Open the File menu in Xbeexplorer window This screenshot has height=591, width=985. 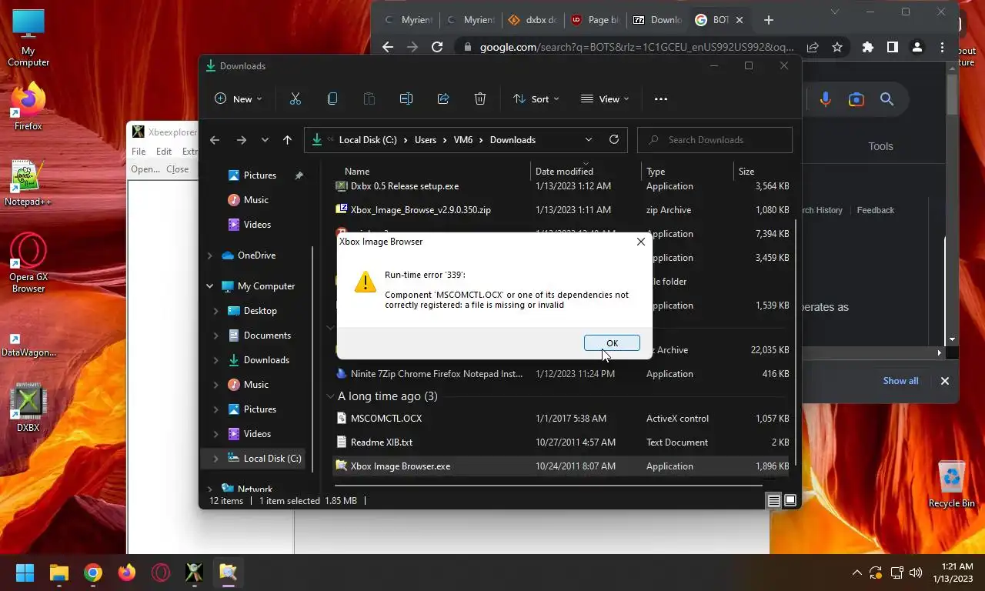(x=139, y=152)
